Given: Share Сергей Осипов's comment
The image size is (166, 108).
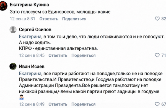Looking at the screenshot, I should tap(84, 56).
